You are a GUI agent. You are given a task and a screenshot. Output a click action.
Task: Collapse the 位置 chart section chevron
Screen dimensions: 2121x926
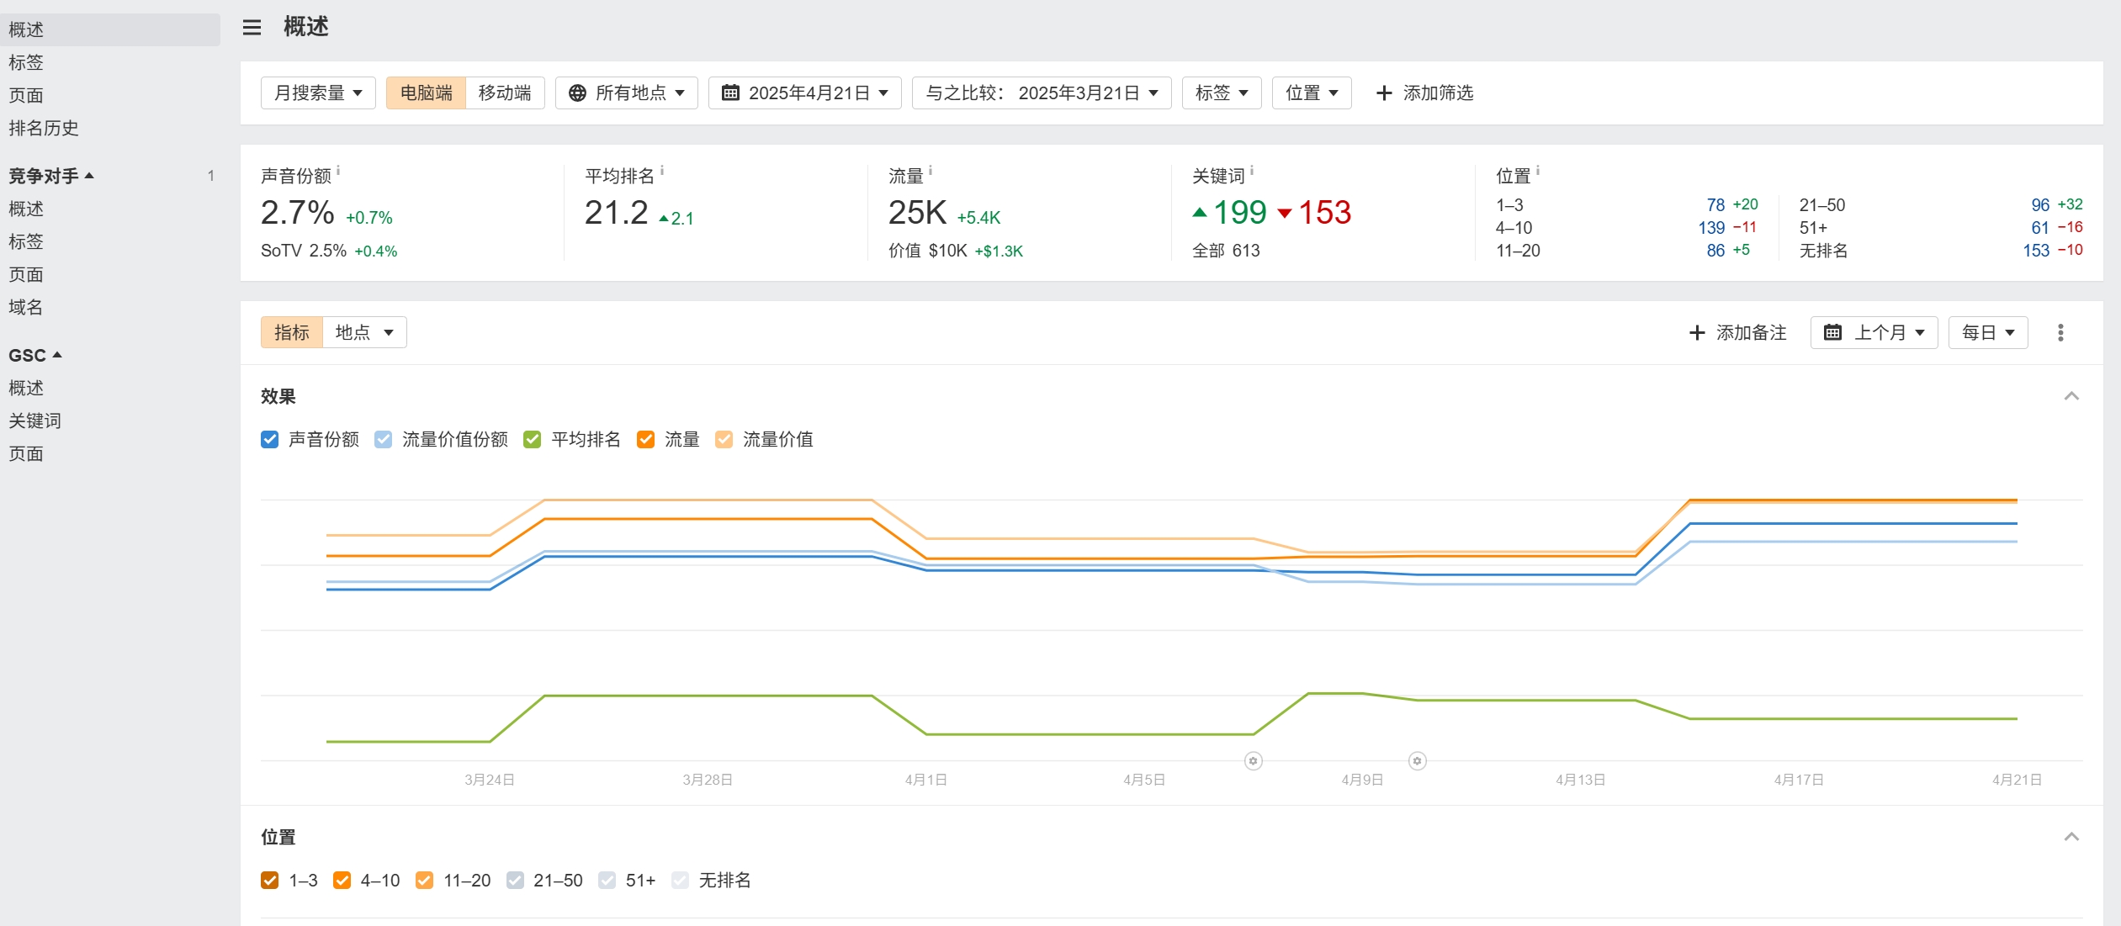(2071, 837)
